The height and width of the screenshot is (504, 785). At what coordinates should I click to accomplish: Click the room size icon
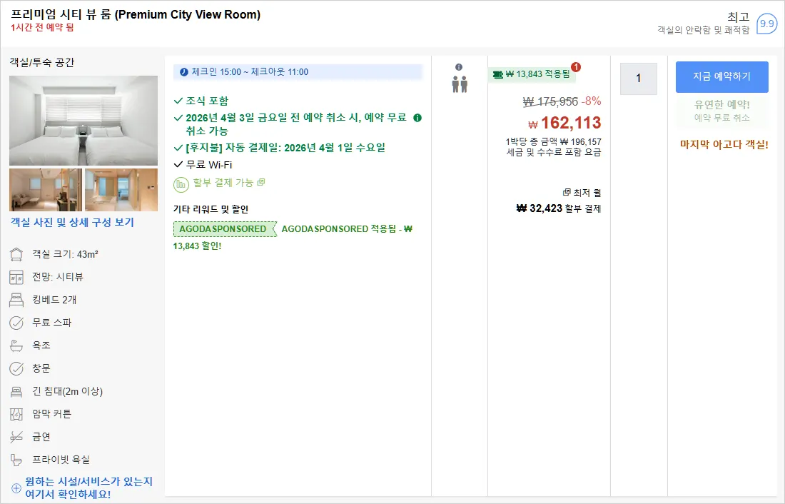[x=16, y=255]
